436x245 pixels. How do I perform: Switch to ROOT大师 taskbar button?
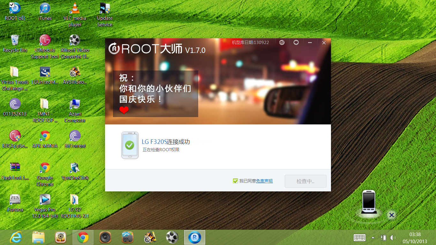tap(195, 237)
